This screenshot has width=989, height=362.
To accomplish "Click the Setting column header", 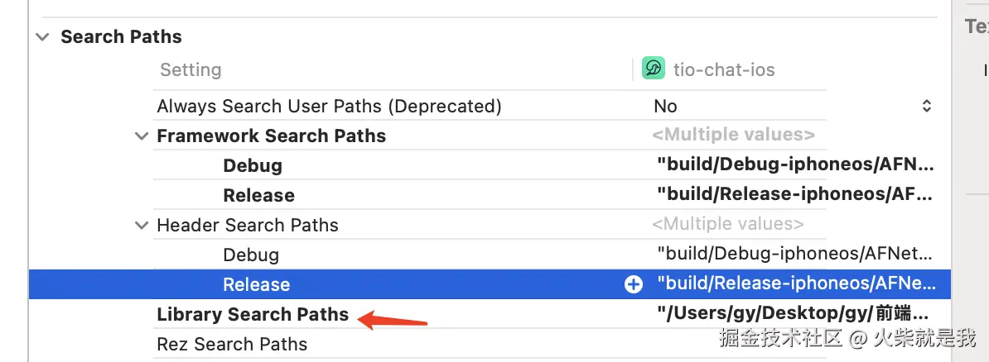I will pos(191,69).
